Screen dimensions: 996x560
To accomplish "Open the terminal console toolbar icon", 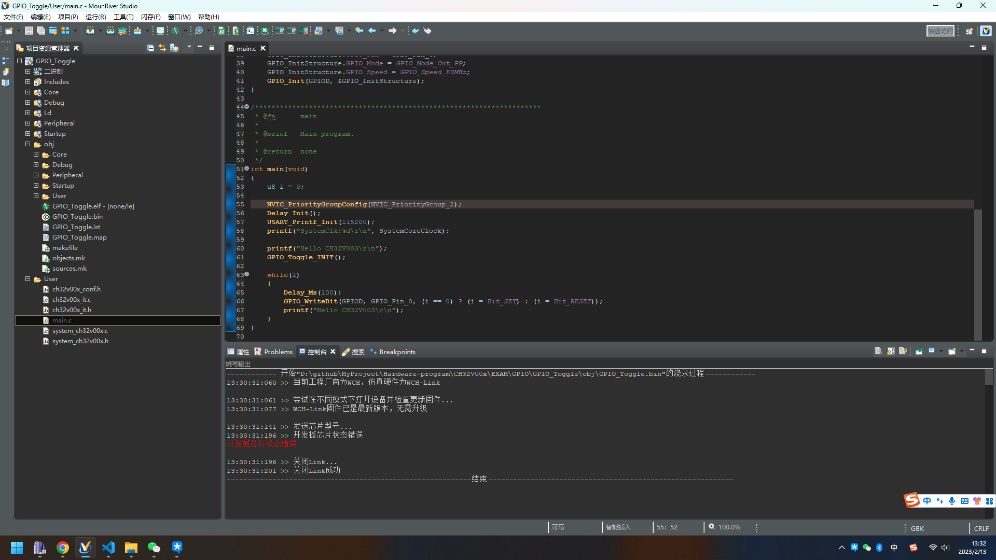I will [250, 31].
